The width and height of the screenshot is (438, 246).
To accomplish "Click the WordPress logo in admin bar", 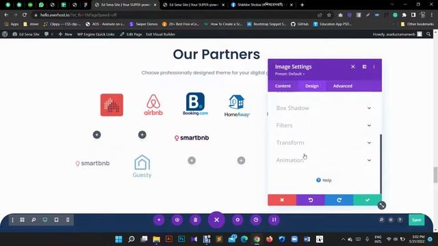I will pos(5,34).
